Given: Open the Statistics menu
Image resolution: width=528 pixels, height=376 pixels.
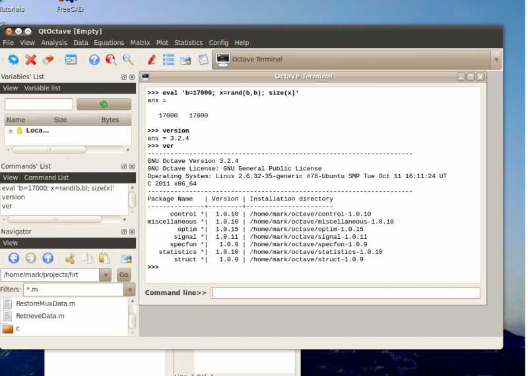Looking at the screenshot, I should [189, 43].
